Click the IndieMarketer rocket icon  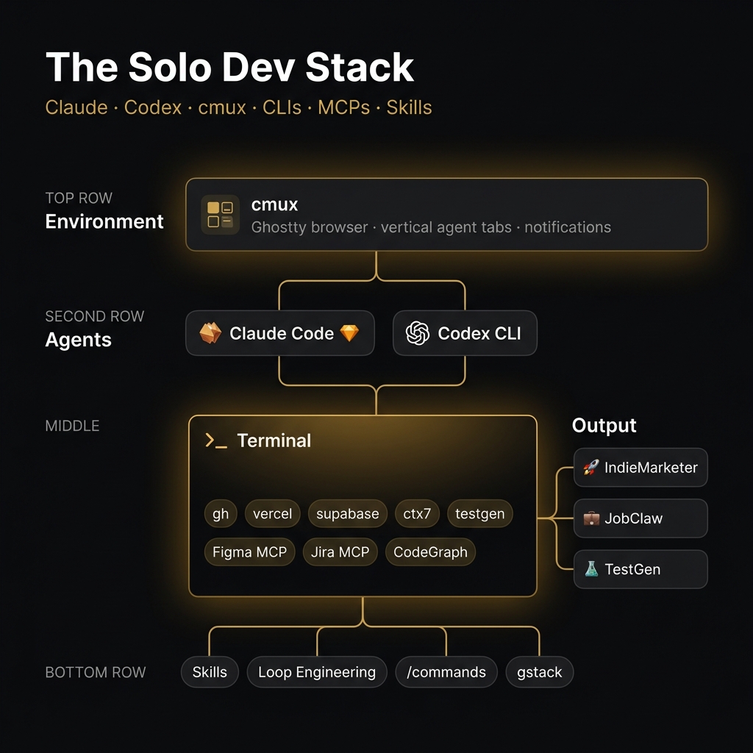591,467
